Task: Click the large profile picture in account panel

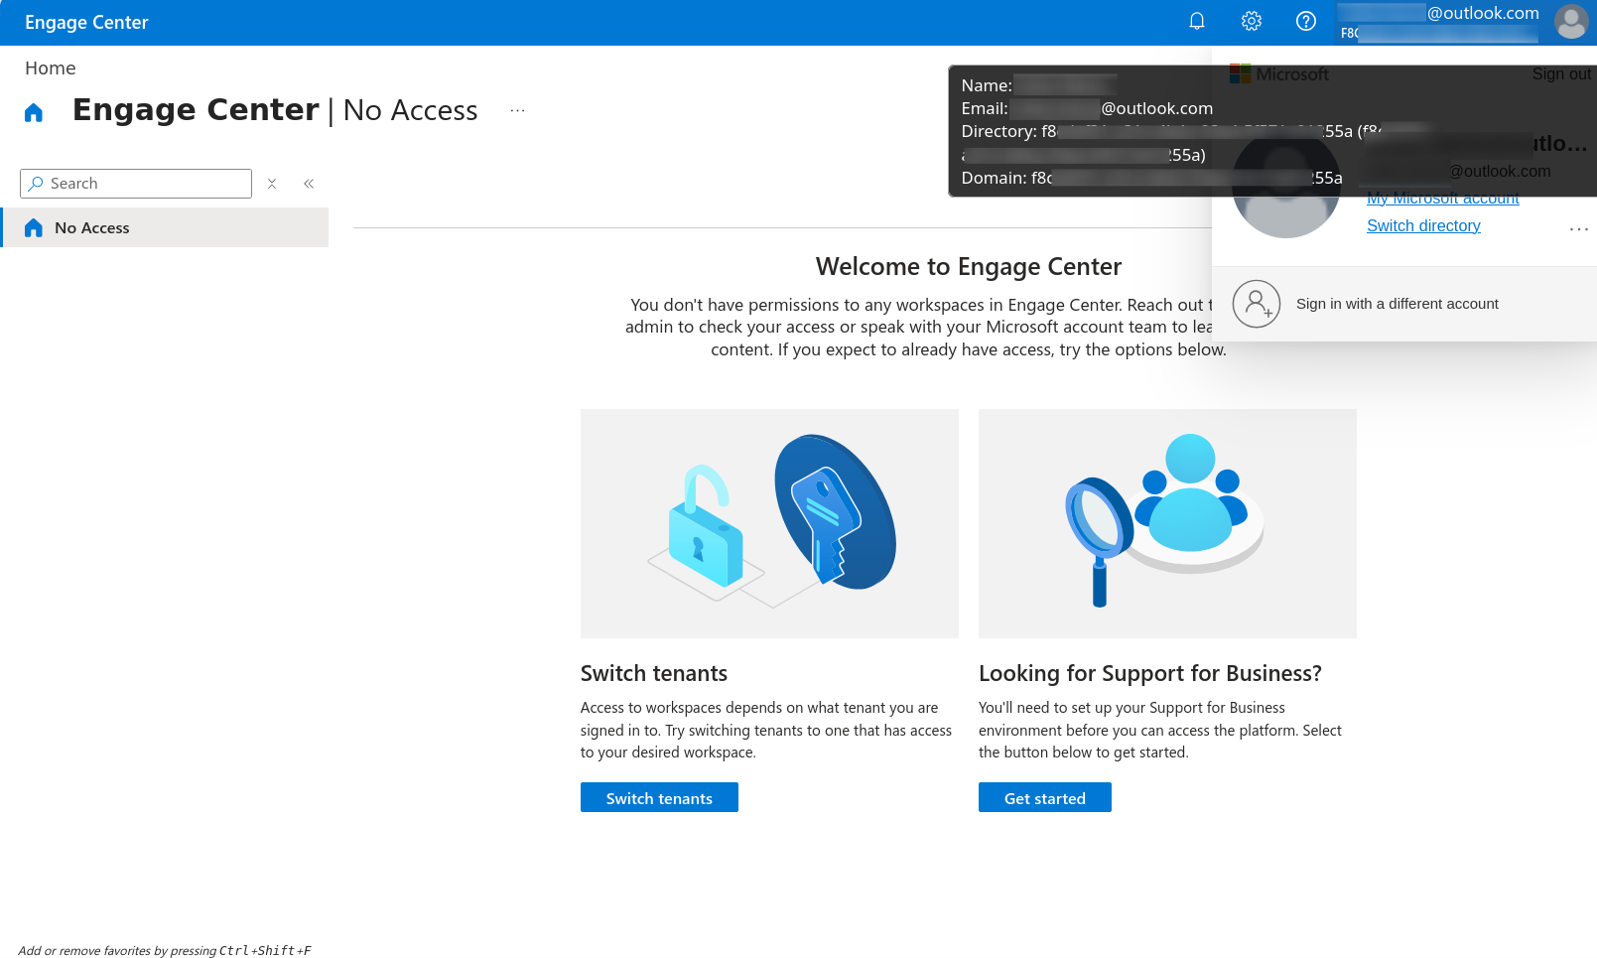Action: coord(1286,184)
